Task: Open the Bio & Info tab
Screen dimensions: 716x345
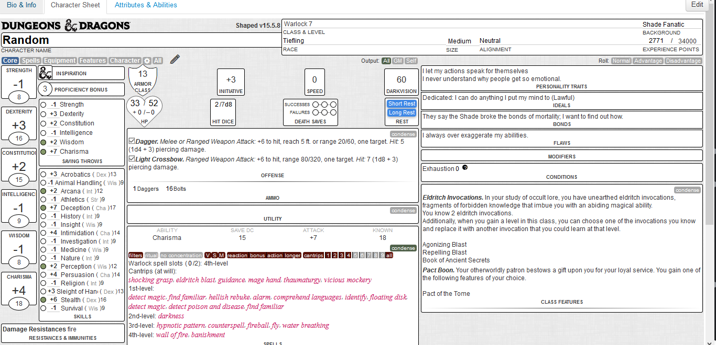Action: [x=21, y=5]
